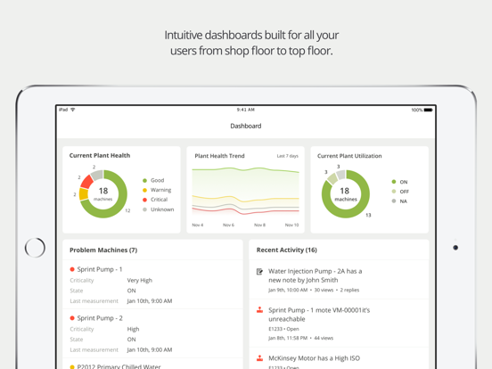The width and height of the screenshot is (492, 369).
Task: Open Sprint Pump - 1 mote unreachable activity
Action: (x=339, y=324)
